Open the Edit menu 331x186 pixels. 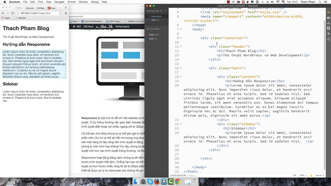pos(32,2)
